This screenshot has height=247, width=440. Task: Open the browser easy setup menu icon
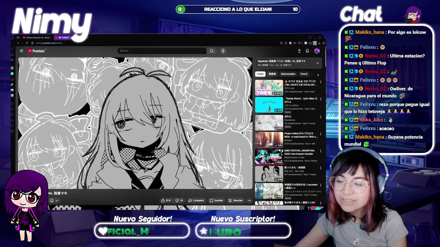click(324, 43)
